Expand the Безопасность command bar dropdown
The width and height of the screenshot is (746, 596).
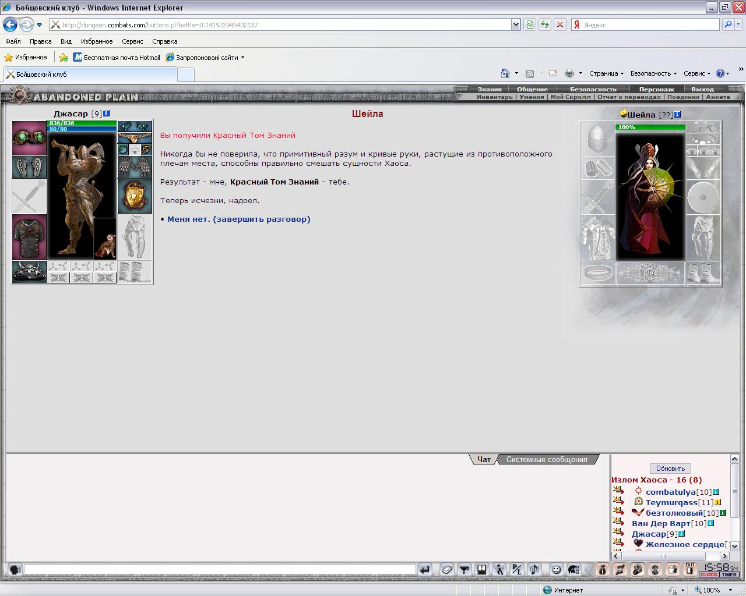point(653,73)
